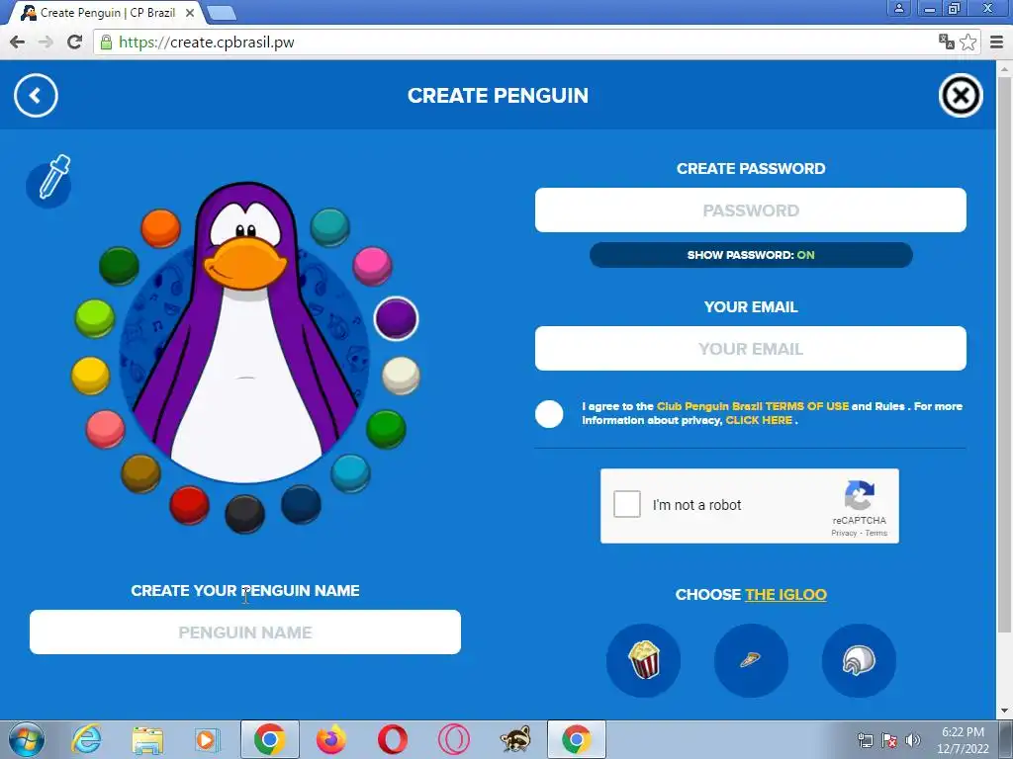The height and width of the screenshot is (759, 1013).
Task: Choose the pizza slice igloo option
Action: [751, 660]
